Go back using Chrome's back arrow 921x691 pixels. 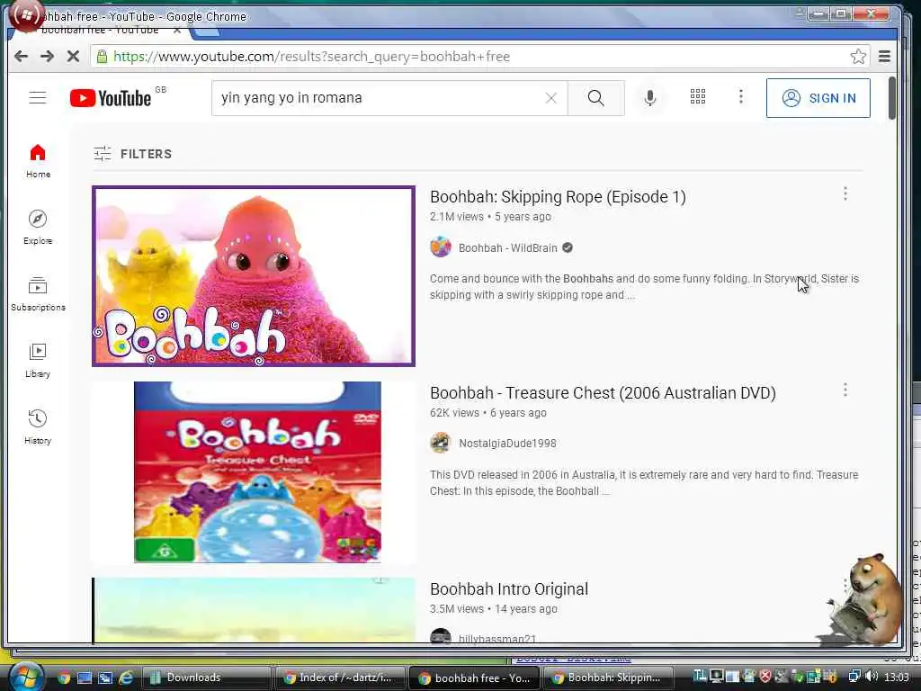(22, 57)
